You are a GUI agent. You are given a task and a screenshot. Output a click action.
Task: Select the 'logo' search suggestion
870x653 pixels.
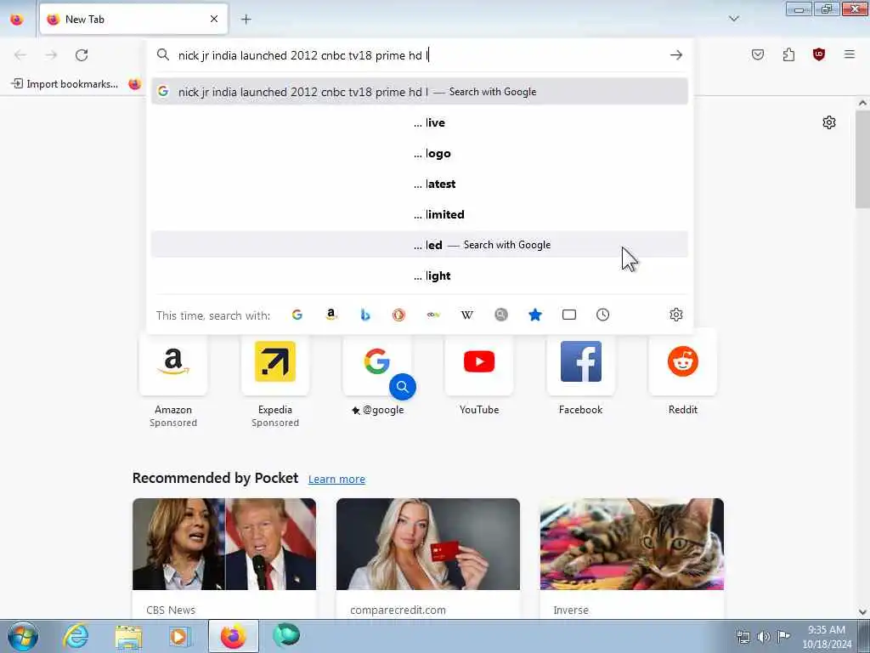click(420, 153)
